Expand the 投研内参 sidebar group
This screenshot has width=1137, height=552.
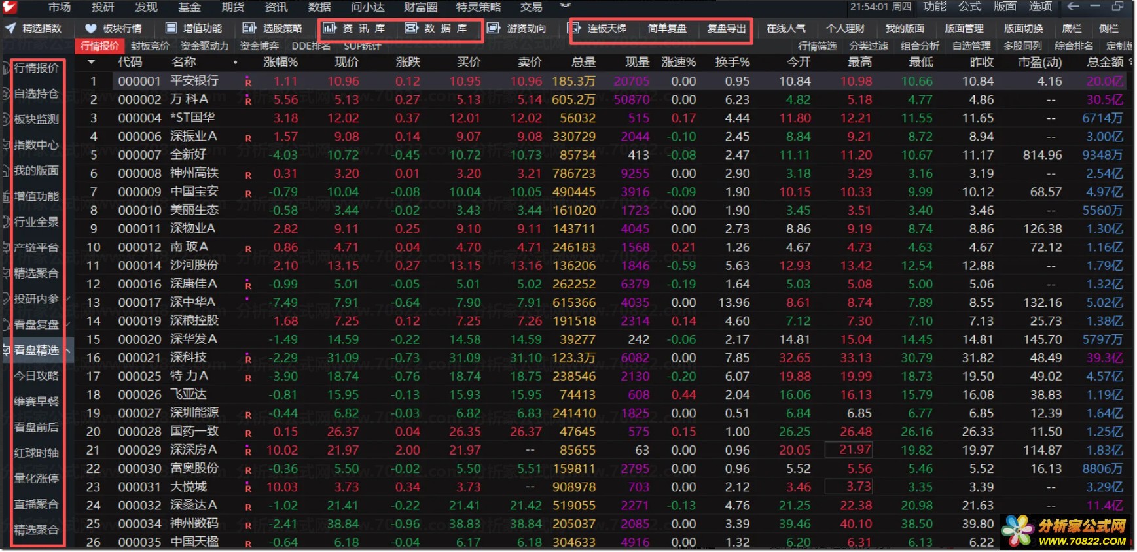(67, 299)
